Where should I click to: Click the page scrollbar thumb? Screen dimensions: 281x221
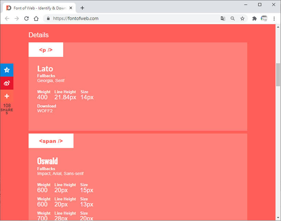[x=278, y=75]
